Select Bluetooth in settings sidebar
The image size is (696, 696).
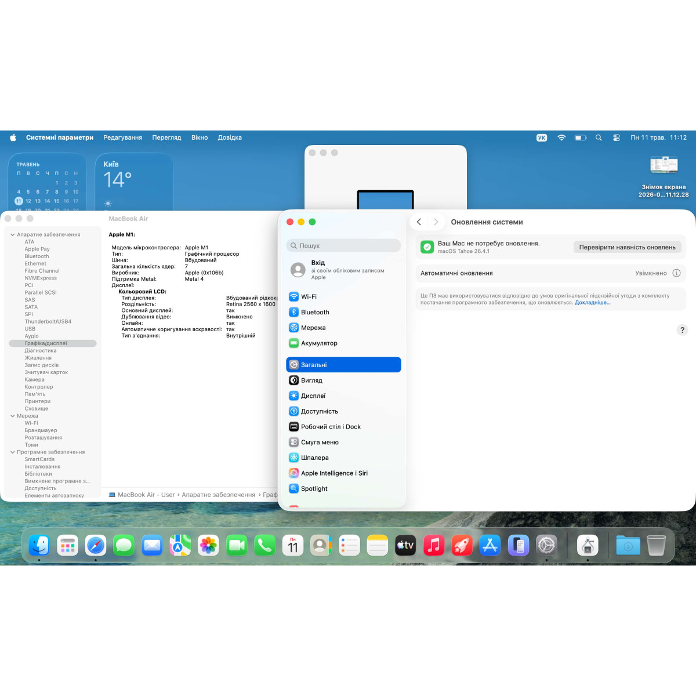click(x=343, y=312)
